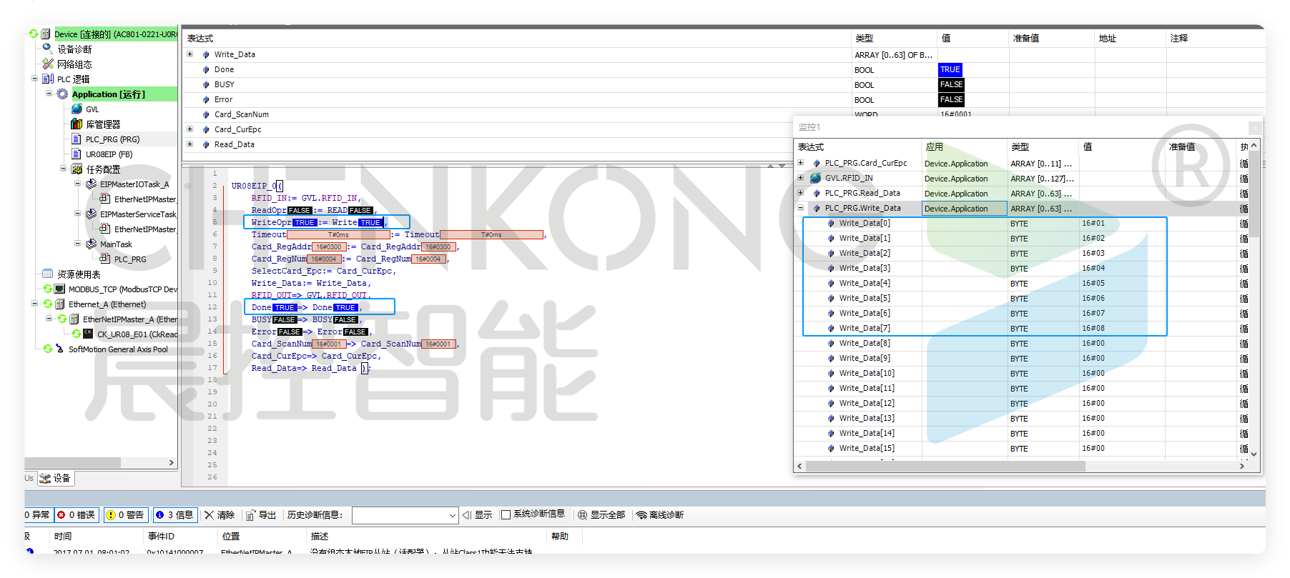Click the Card_ScanNum row in variable table

486,114
